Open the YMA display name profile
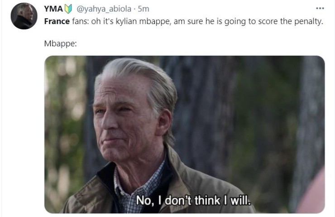This screenshot has width=335, height=217. (53, 9)
